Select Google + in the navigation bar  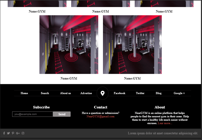pos(179,93)
